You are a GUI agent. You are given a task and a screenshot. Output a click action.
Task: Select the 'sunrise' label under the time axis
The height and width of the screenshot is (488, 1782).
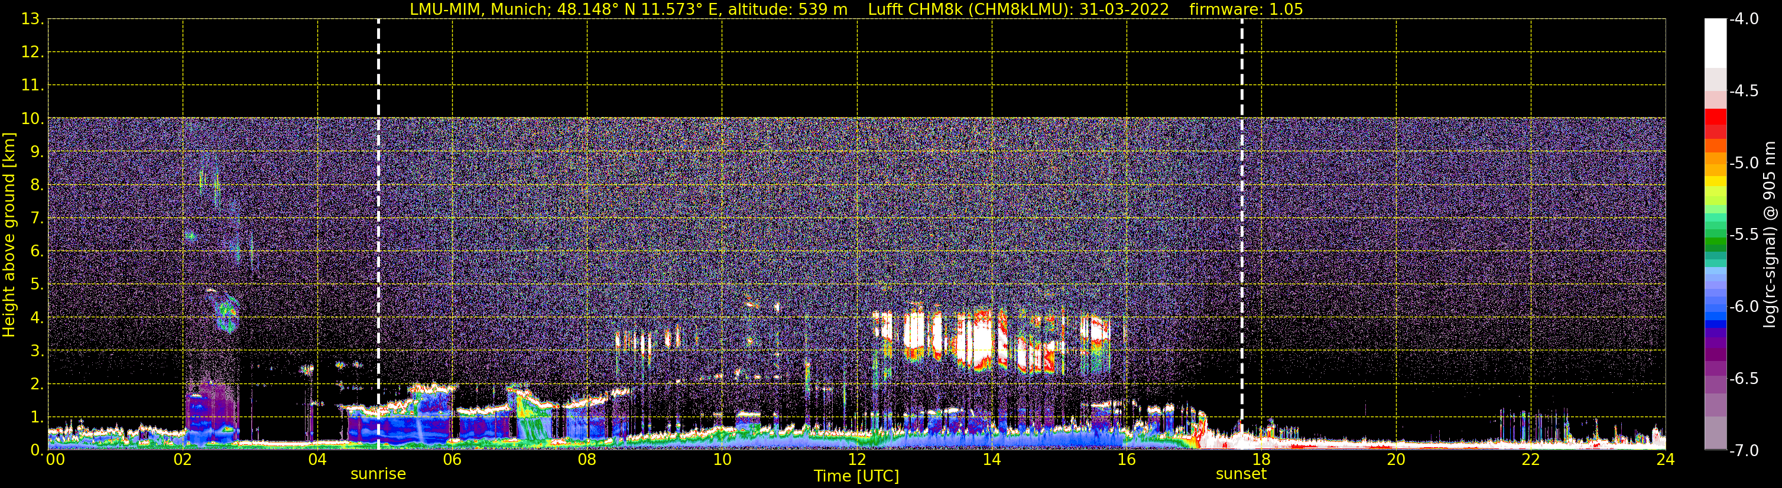(378, 474)
